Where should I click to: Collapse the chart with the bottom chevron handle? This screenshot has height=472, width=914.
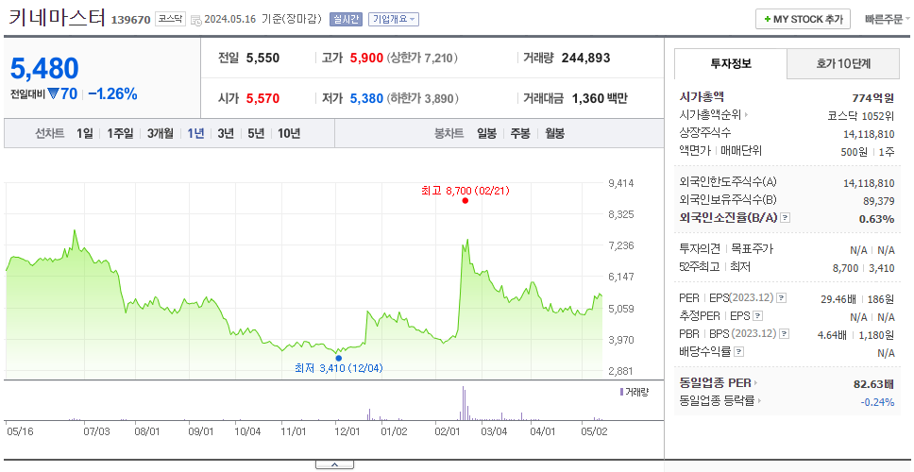[334, 464]
